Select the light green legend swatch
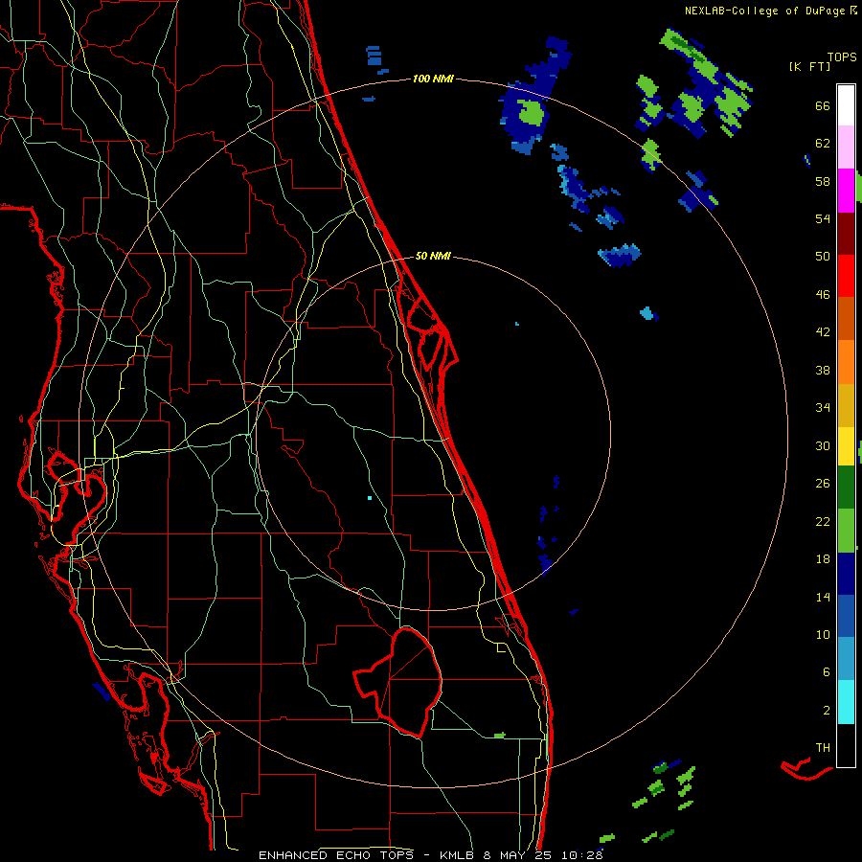862x862 pixels. [846, 531]
